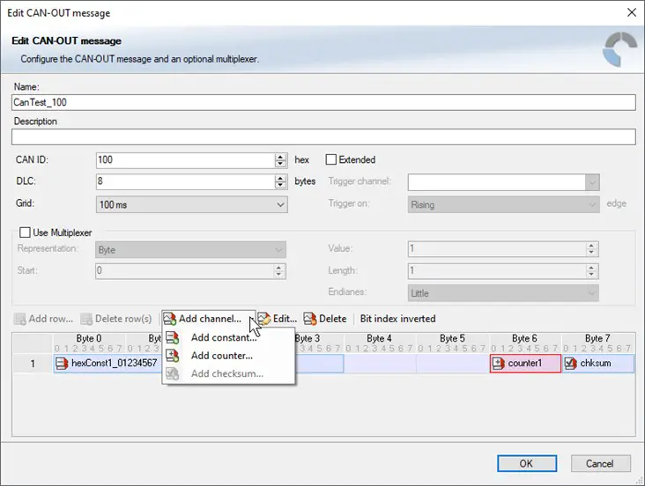Click the Name field CanTest_100

[x=323, y=102]
